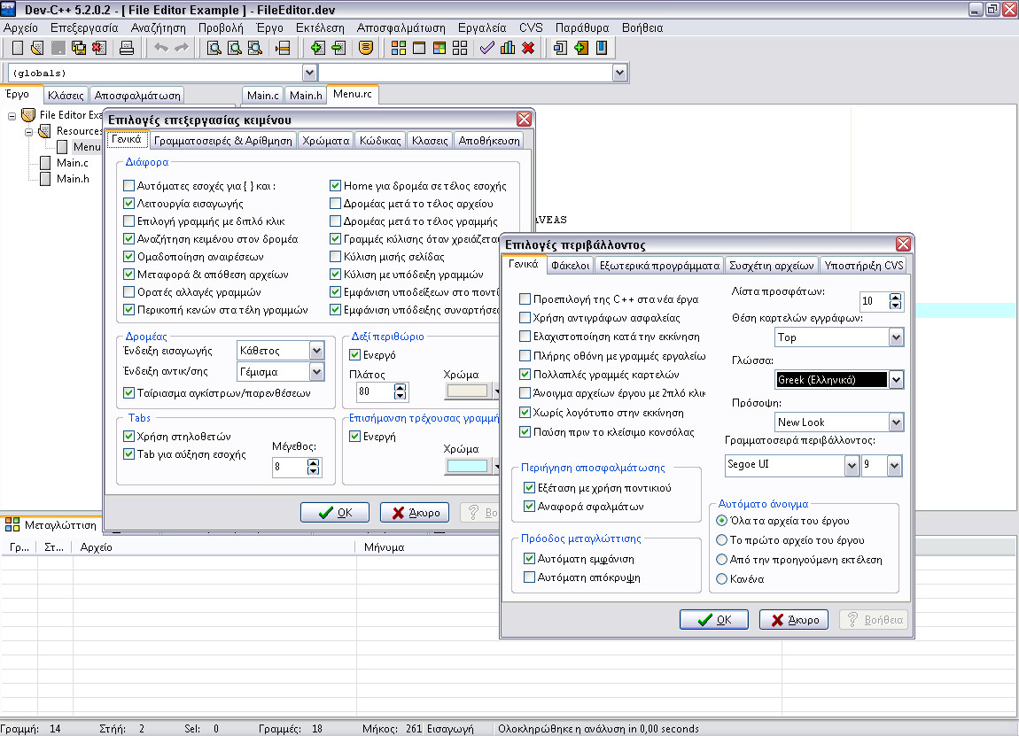The height and width of the screenshot is (736, 1019).
Task: Uncheck 'Ταίριασμα αγκίστρων/παρενθέσεων' checkbox
Action: (128, 393)
